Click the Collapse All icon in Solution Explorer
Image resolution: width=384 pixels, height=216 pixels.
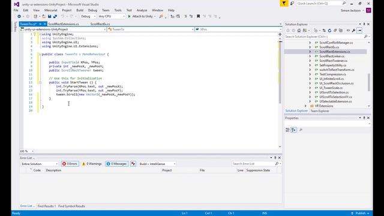pyautogui.click(x=335, y=31)
